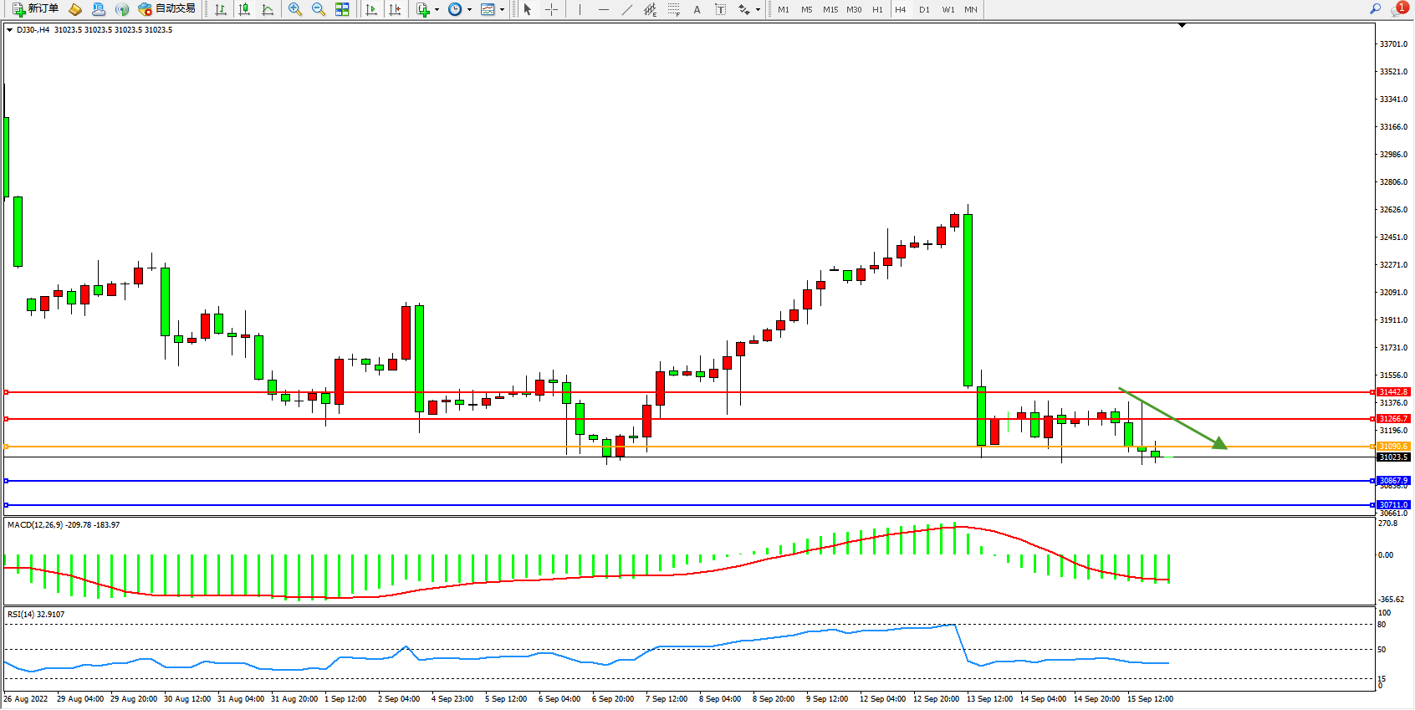This screenshot has height=710, width=1415.
Task: Click the search magnifier in top right
Action: coord(1375,9)
